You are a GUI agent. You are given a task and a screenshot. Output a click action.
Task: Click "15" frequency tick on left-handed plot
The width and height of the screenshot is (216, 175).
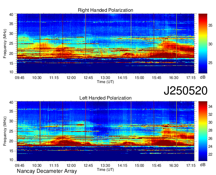[11, 151]
